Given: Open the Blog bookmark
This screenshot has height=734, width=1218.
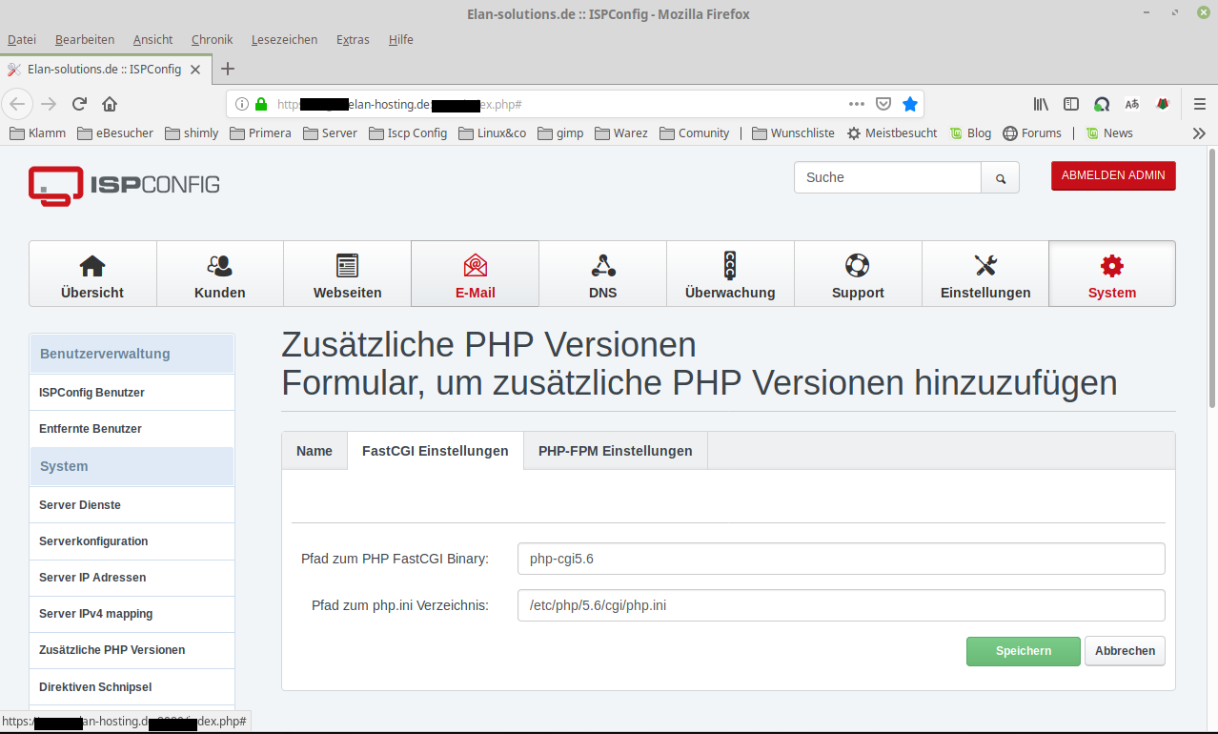Looking at the screenshot, I should [970, 133].
